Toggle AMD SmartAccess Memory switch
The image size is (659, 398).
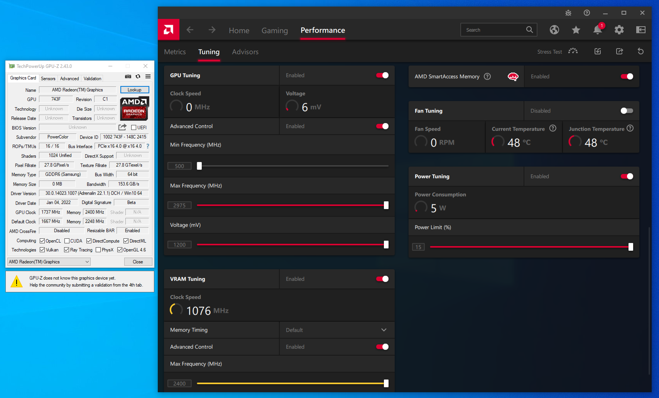click(627, 76)
